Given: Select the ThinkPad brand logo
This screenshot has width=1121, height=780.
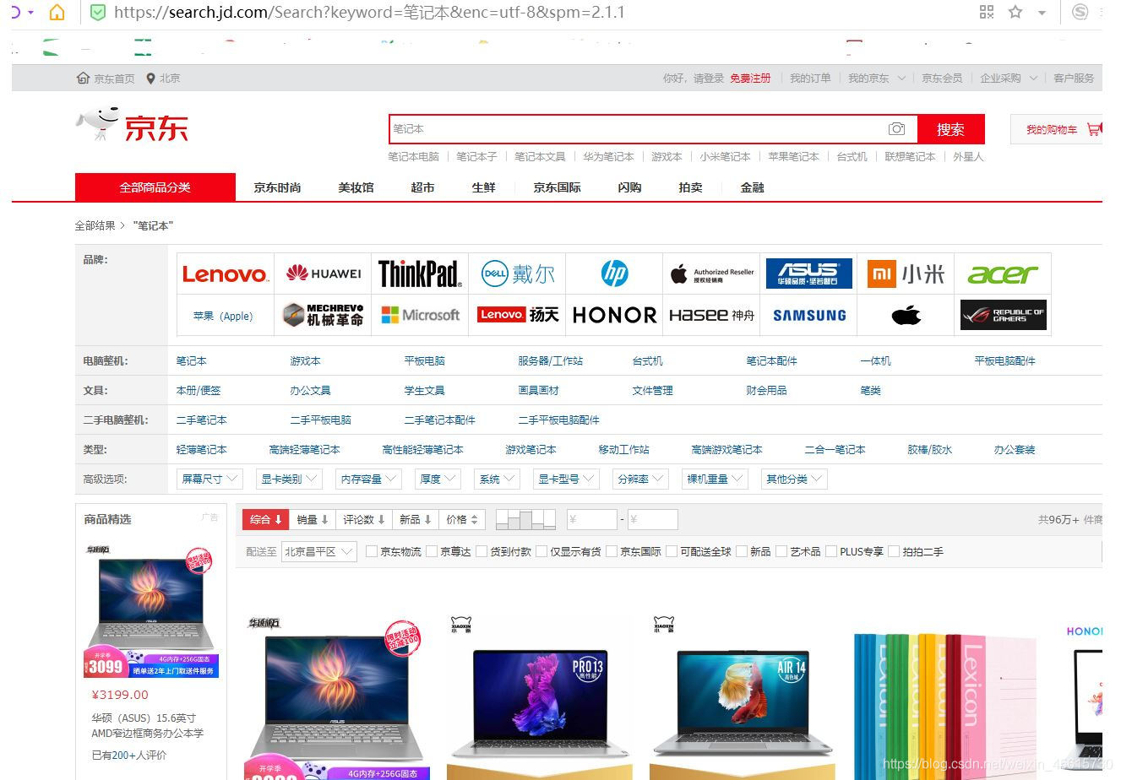Looking at the screenshot, I should tap(420, 274).
